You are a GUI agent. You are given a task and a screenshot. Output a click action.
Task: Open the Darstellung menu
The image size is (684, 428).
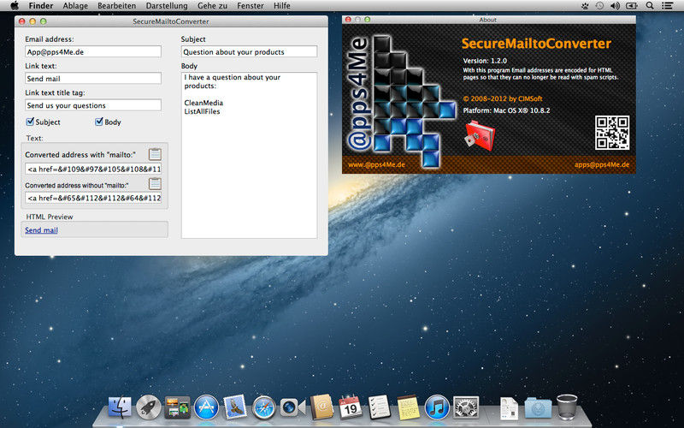[x=167, y=6]
